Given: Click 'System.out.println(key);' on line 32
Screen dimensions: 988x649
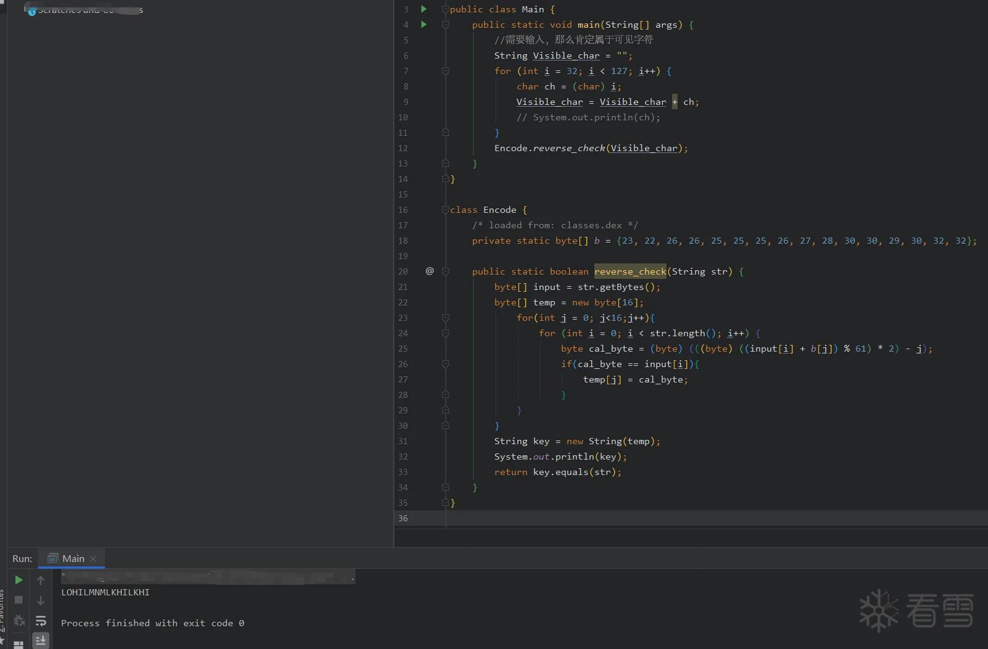Looking at the screenshot, I should 560,457.
